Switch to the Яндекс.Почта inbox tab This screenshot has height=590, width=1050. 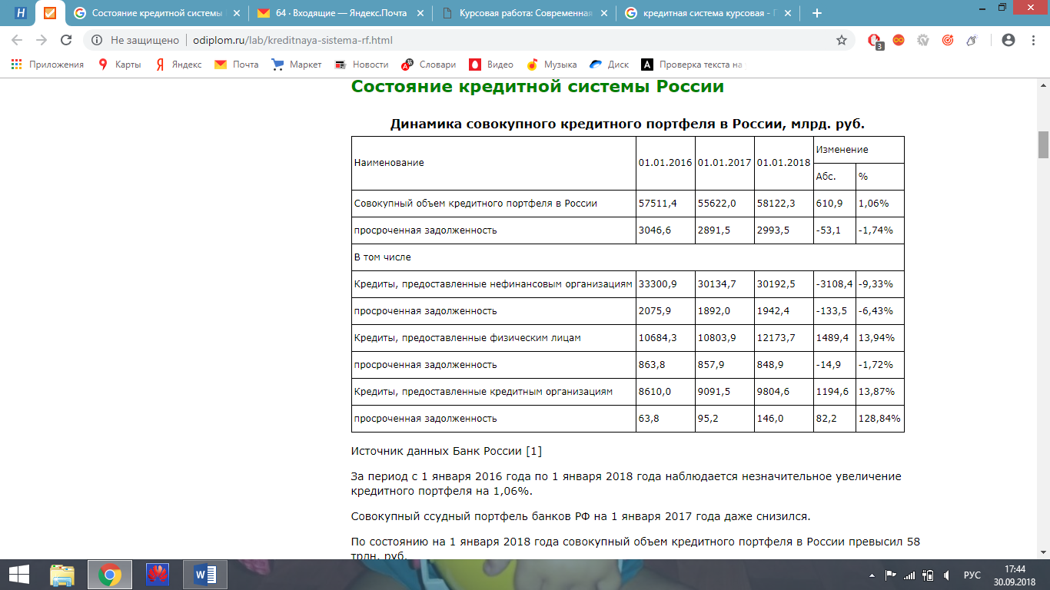pyautogui.click(x=342, y=13)
